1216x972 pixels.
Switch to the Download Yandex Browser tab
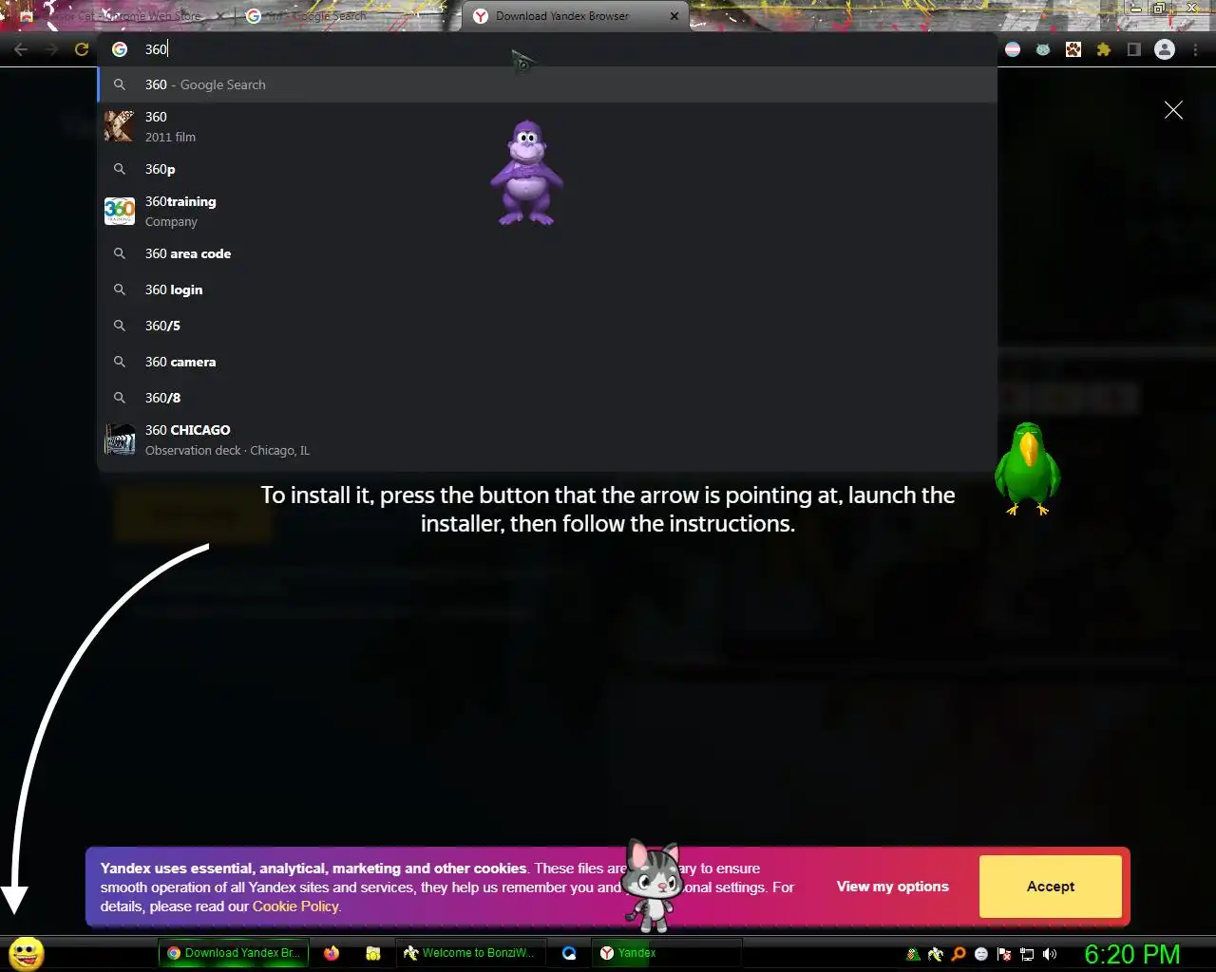pyautogui.click(x=575, y=16)
